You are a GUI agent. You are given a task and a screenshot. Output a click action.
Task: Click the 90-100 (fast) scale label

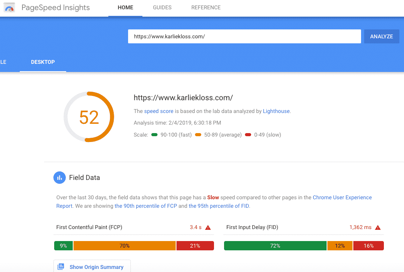coord(176,135)
